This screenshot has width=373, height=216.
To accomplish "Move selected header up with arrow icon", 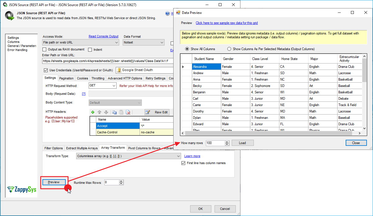I will pos(99,112).
